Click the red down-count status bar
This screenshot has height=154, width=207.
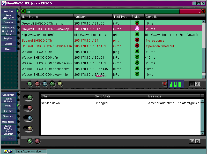[x=190, y=11]
